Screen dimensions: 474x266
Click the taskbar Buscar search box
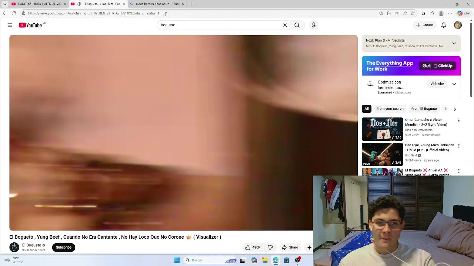point(210,260)
